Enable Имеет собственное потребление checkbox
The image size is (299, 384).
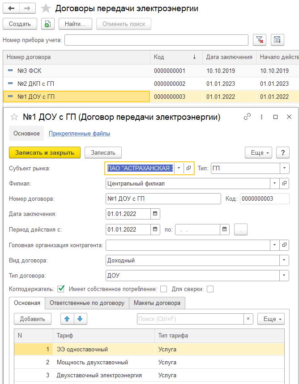pos(164,289)
